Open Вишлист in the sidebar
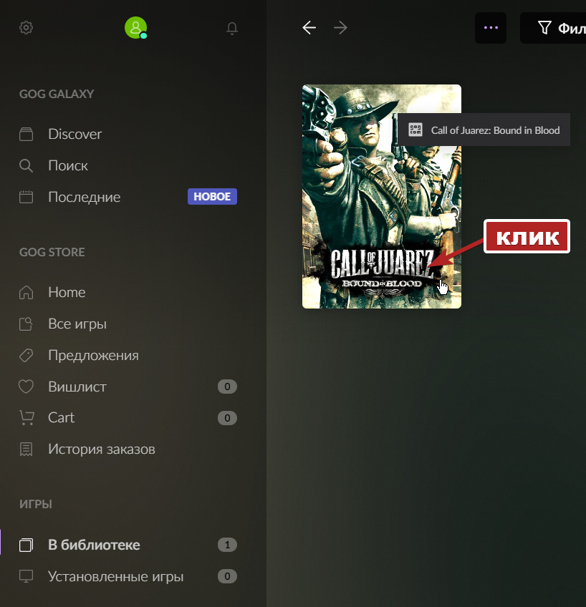 (77, 387)
